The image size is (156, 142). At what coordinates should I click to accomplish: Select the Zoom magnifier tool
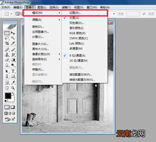[13, 88]
